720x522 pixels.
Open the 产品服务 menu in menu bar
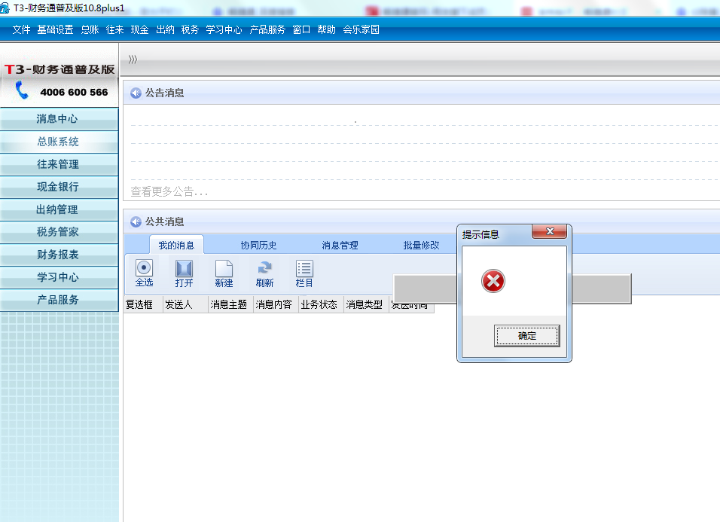point(267,30)
